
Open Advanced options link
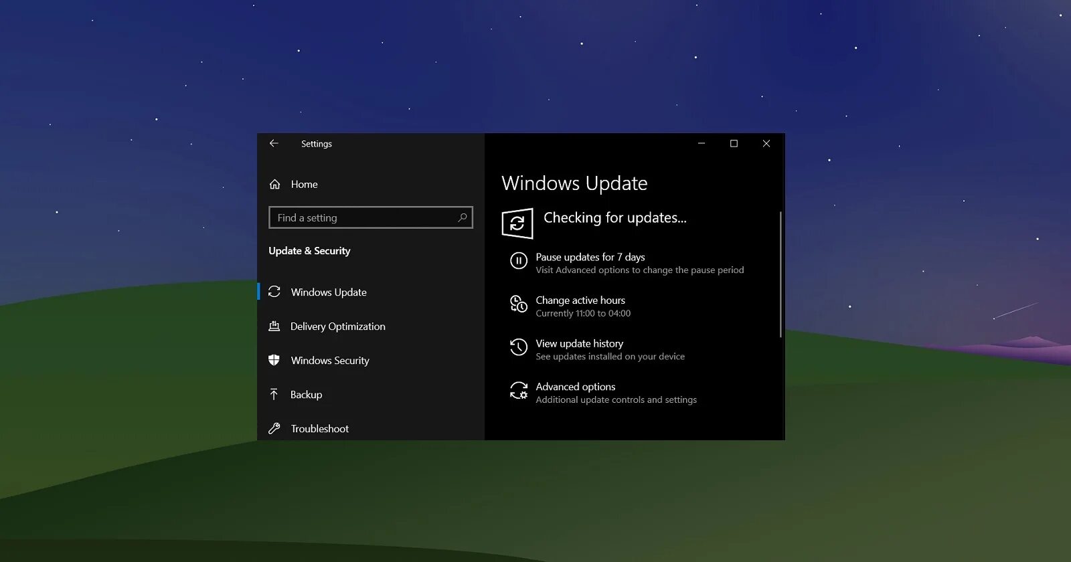(x=576, y=387)
